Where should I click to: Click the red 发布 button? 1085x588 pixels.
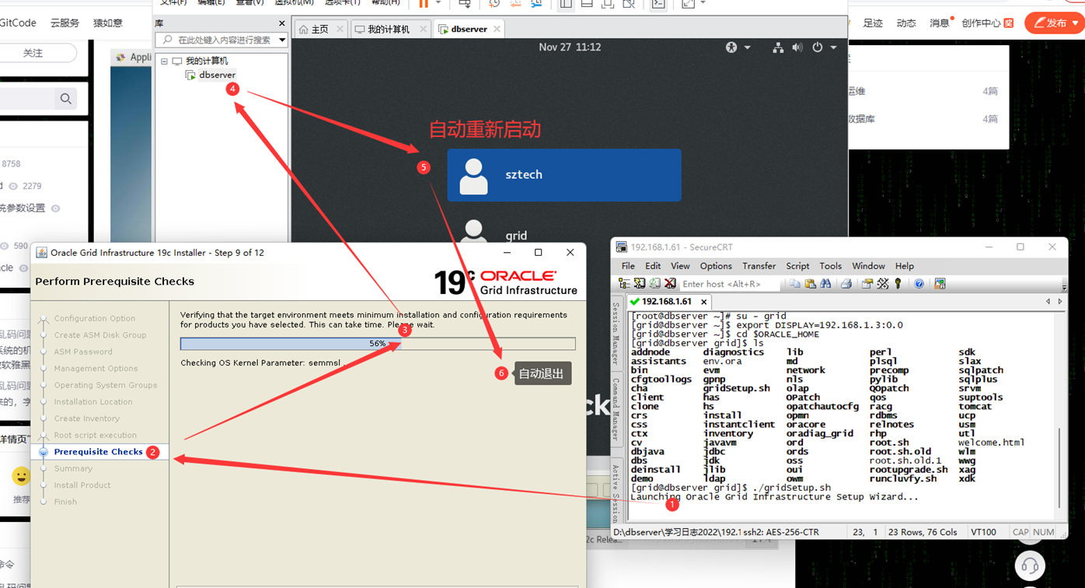1054,23
